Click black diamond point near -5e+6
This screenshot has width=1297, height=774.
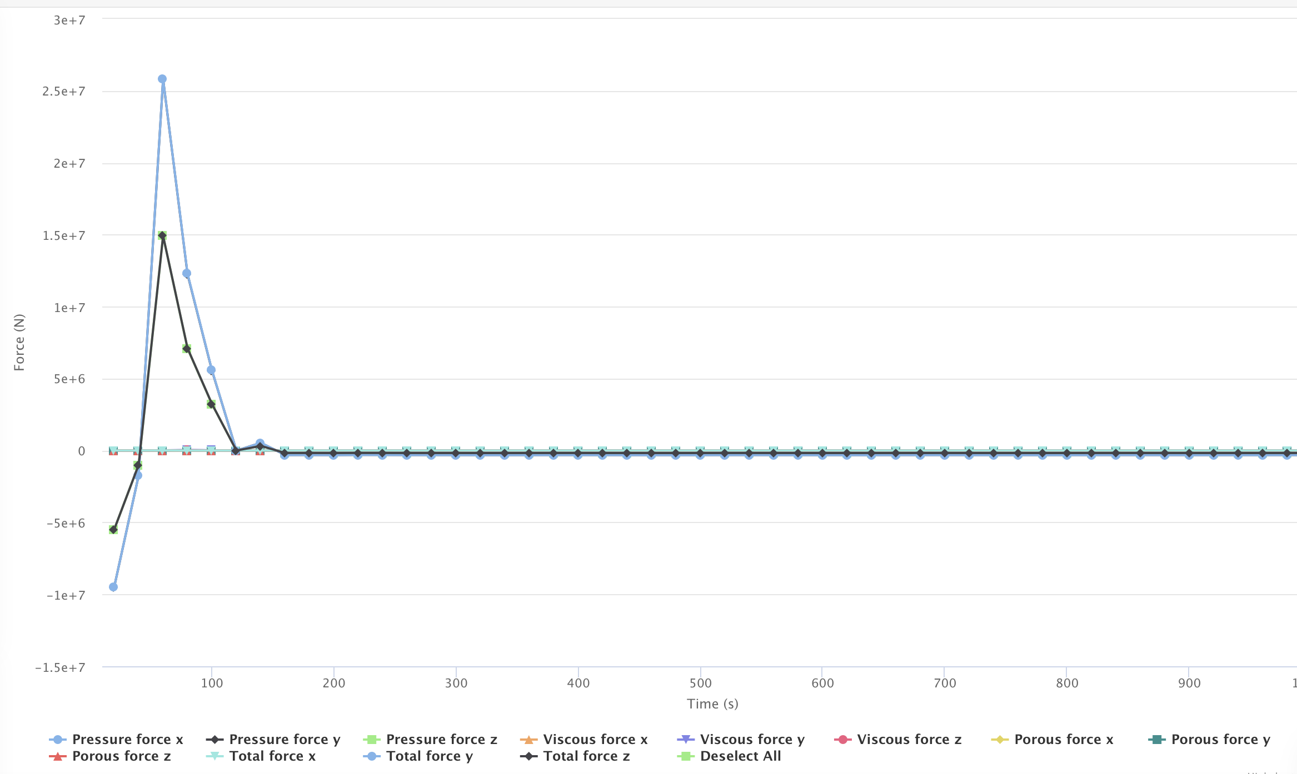[x=113, y=530]
